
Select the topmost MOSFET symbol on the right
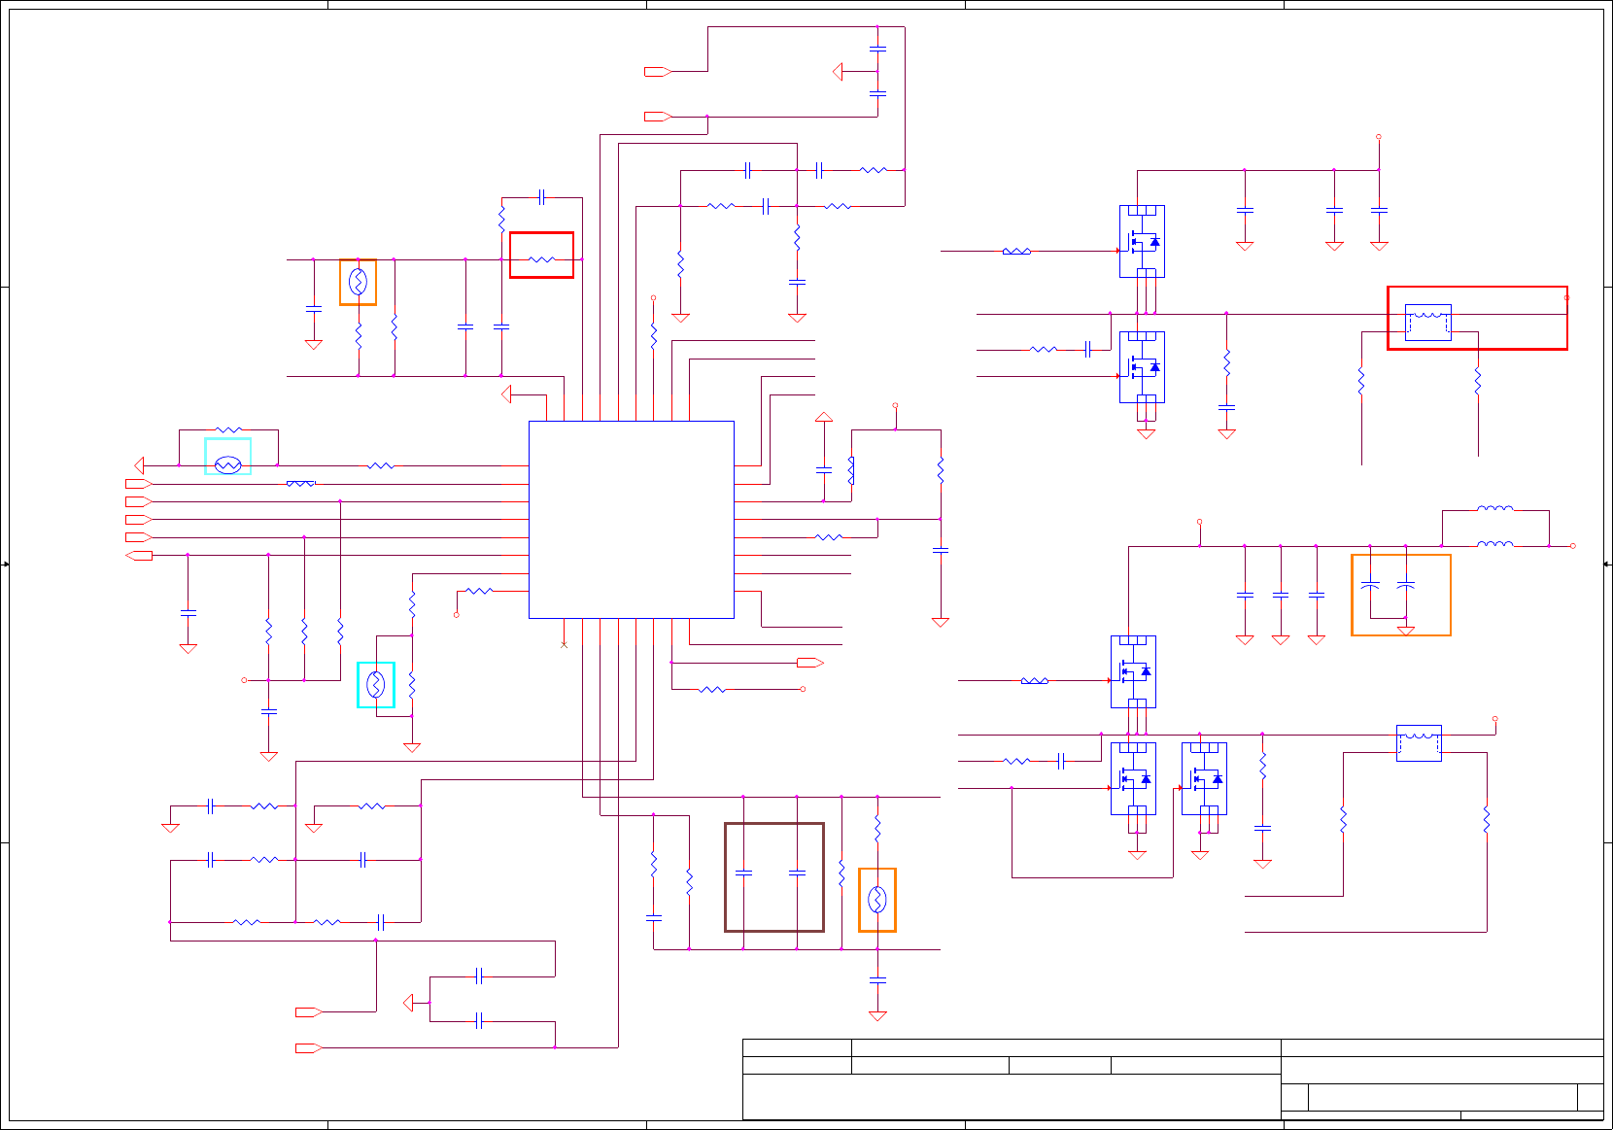coord(1142,241)
